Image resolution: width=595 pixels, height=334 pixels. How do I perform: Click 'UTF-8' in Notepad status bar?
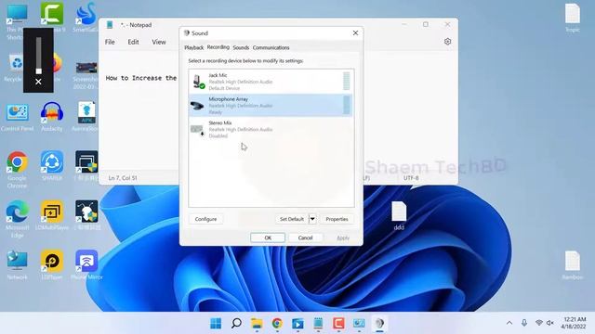point(411,177)
